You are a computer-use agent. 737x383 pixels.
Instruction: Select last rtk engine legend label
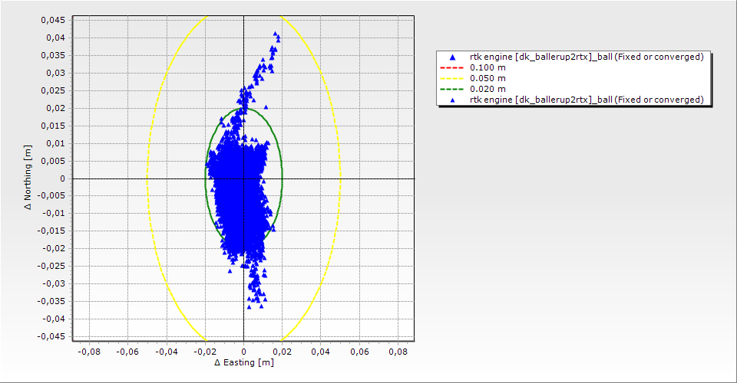(587, 100)
